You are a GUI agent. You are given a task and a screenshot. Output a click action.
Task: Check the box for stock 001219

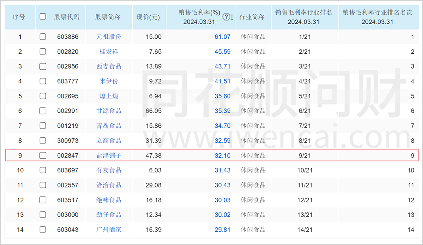point(43,126)
